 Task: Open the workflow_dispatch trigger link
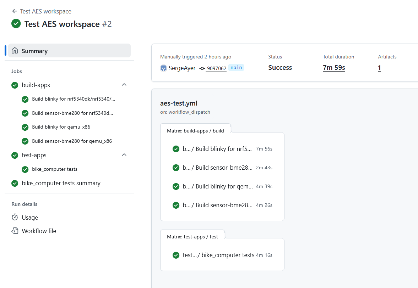[x=194, y=112]
